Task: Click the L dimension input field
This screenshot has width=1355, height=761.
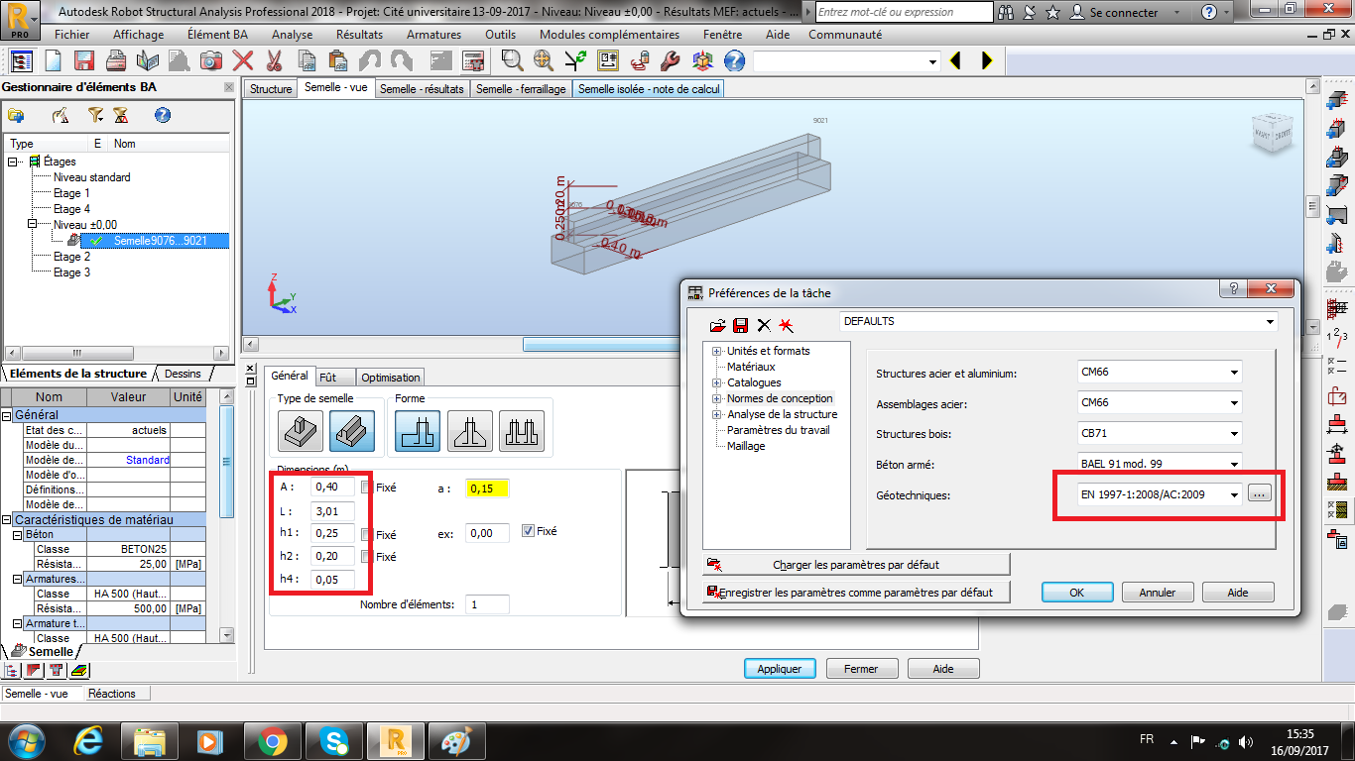Action: [x=332, y=512]
